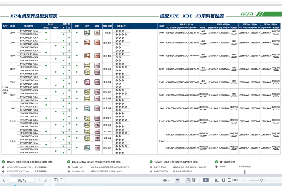The width and height of the screenshot is (282, 186).
Task: Click the ø14 shaft icon in 200W row
Action: point(97,43)
